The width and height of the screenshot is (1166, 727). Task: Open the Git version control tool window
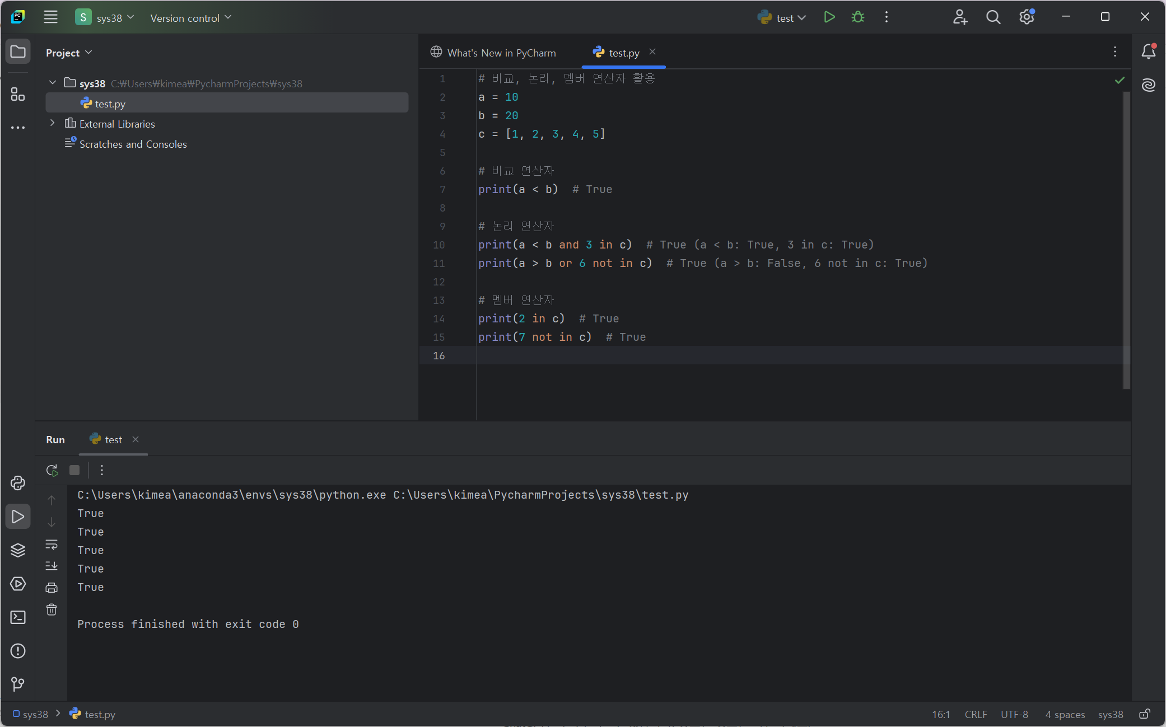pyautogui.click(x=18, y=684)
